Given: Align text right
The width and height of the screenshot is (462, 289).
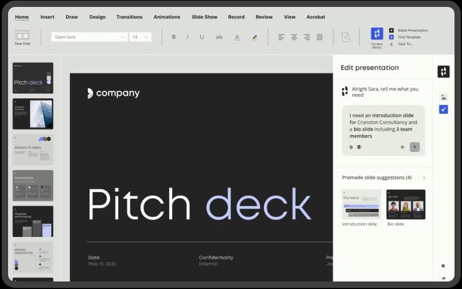Looking at the screenshot, I should 307,37.
